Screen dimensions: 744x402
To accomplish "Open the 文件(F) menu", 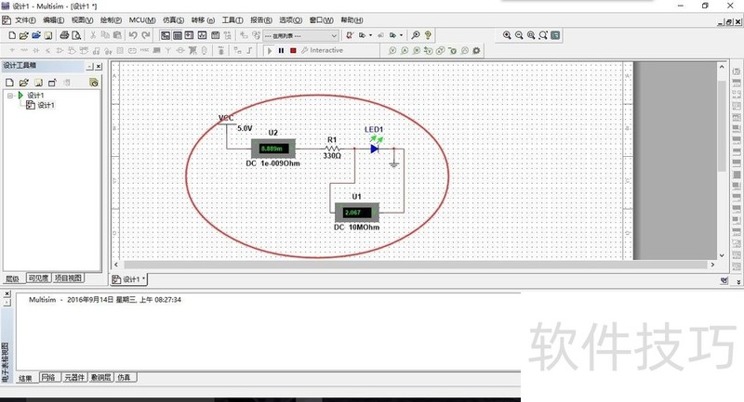I will tap(25, 20).
